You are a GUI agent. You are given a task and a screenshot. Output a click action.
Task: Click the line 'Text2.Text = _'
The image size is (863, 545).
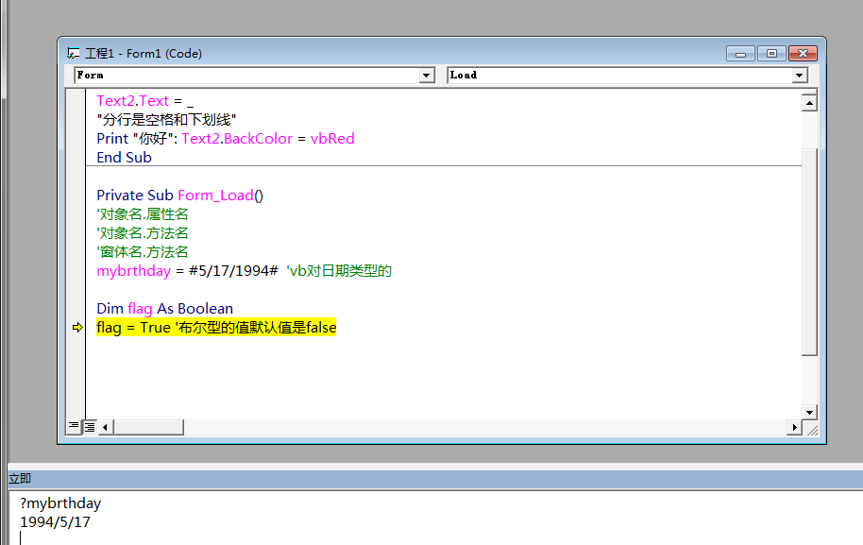pos(144,101)
